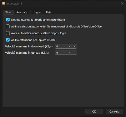126x117 pixels.
Task: Confirm settings with the OK button
Action: [94, 111]
